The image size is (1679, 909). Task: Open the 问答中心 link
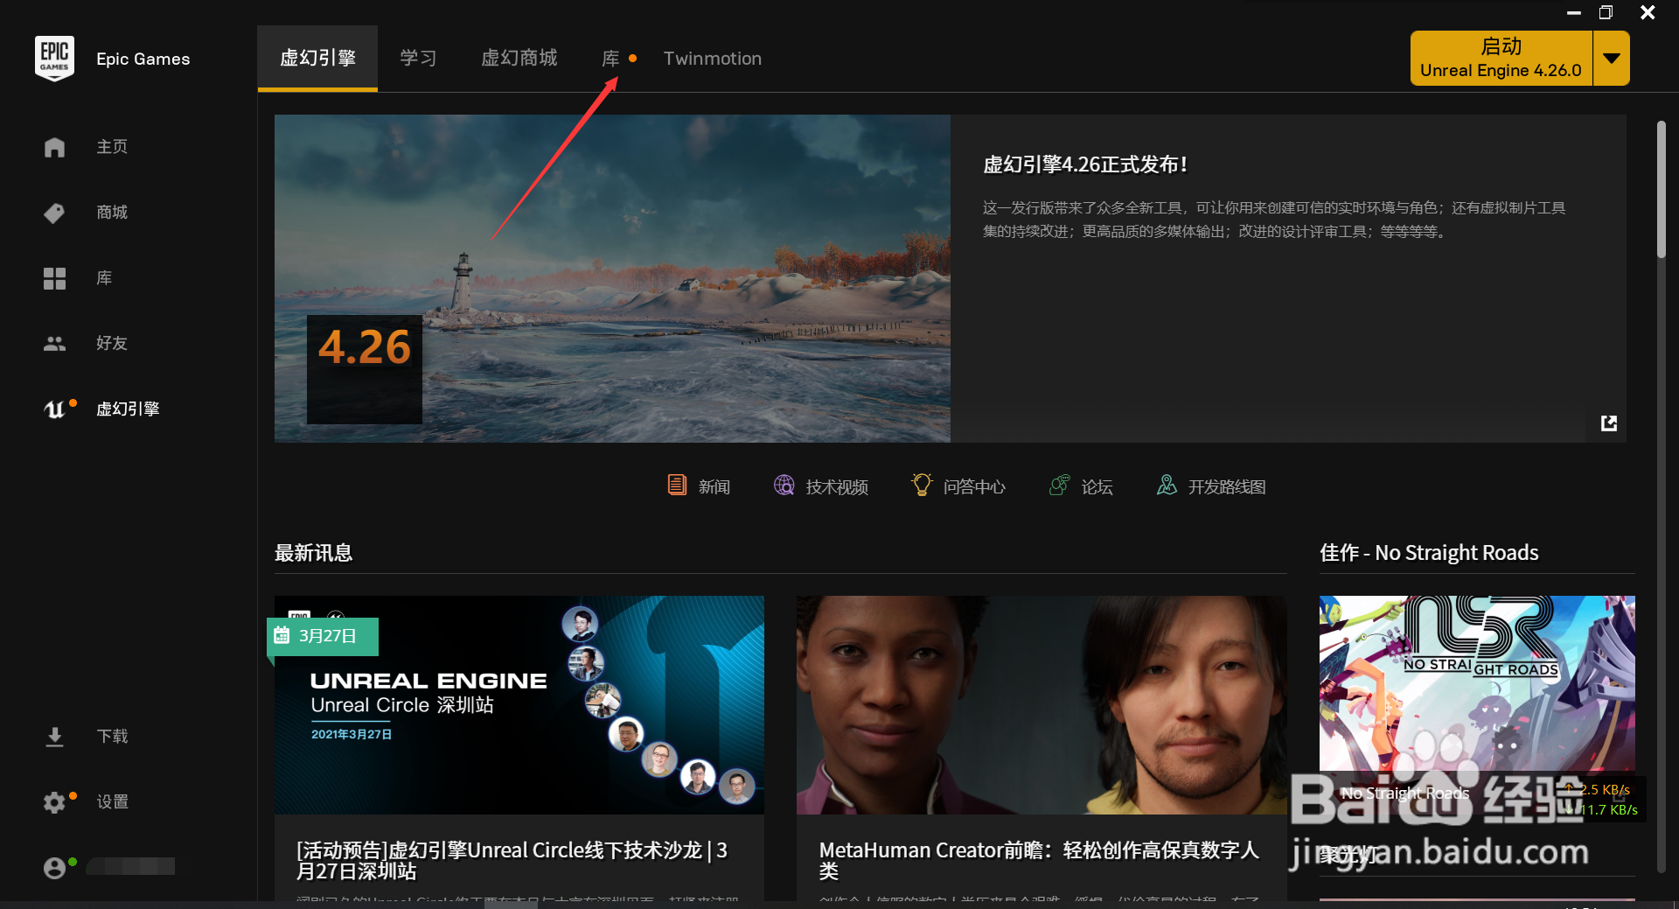click(x=974, y=487)
